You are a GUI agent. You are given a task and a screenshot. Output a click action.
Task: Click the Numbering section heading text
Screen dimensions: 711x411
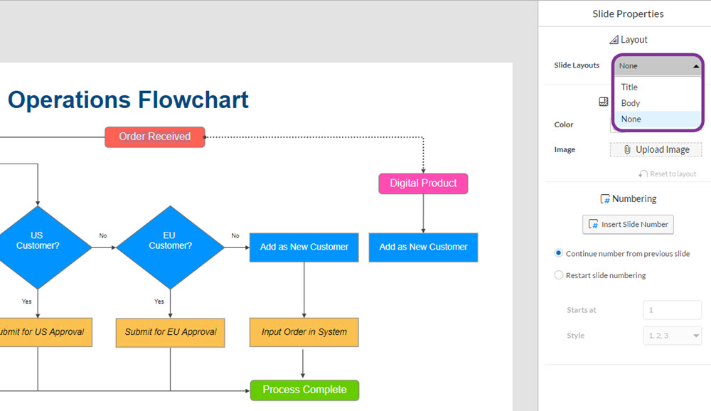pos(634,199)
